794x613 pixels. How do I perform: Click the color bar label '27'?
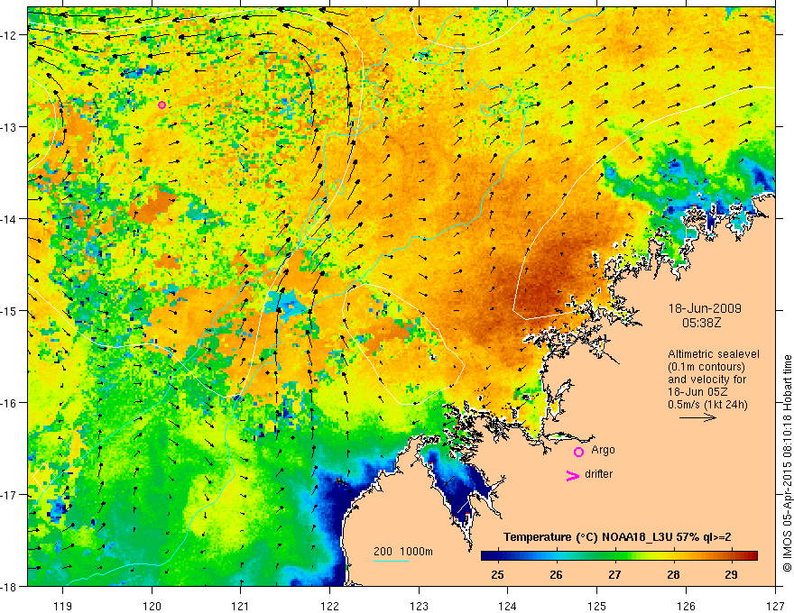[614, 575]
